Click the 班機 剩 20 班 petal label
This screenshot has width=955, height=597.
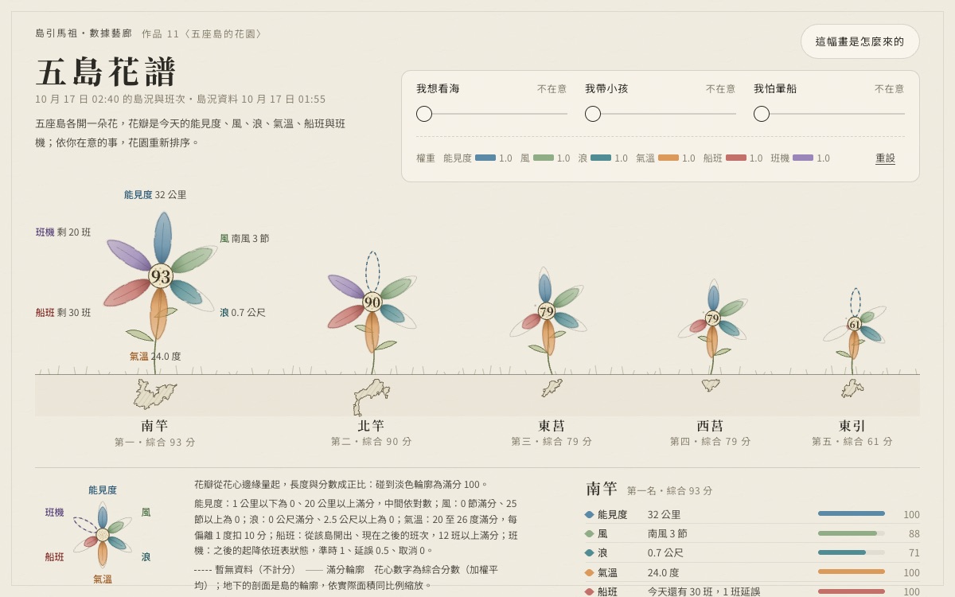pyautogui.click(x=64, y=232)
